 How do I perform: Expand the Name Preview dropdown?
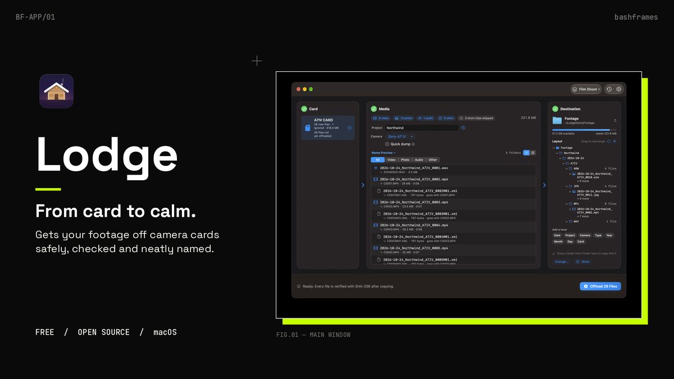tap(384, 153)
